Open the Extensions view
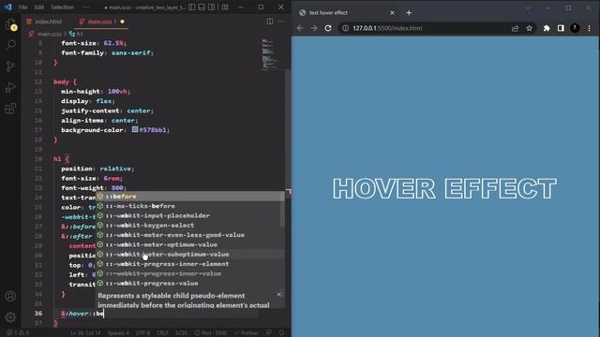 [10, 109]
